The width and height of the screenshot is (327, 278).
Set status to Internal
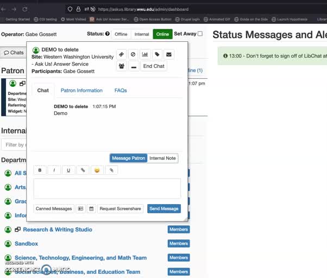[142, 34]
